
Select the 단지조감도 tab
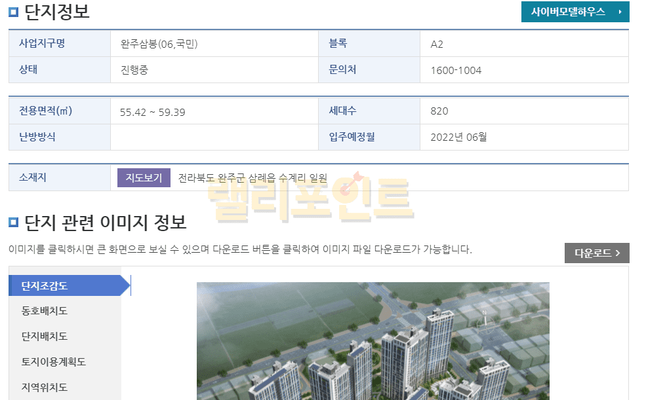(66, 285)
